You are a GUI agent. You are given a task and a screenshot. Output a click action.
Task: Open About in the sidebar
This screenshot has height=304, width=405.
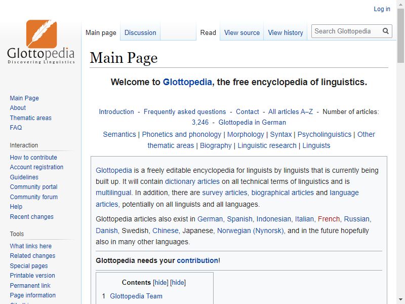pos(18,108)
